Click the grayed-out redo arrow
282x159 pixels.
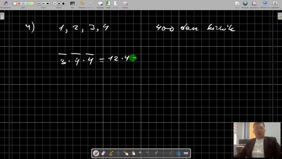pyautogui.click(x=90, y=4)
